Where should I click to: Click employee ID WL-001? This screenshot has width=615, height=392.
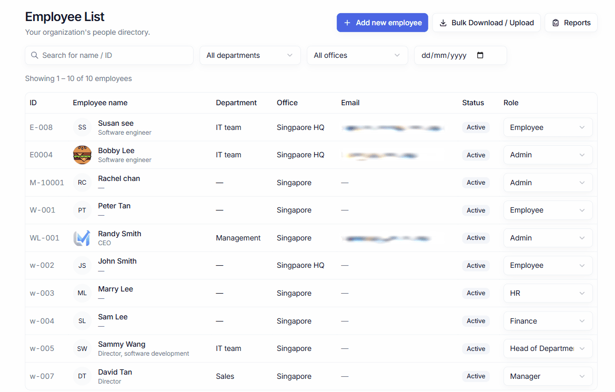pyautogui.click(x=44, y=238)
